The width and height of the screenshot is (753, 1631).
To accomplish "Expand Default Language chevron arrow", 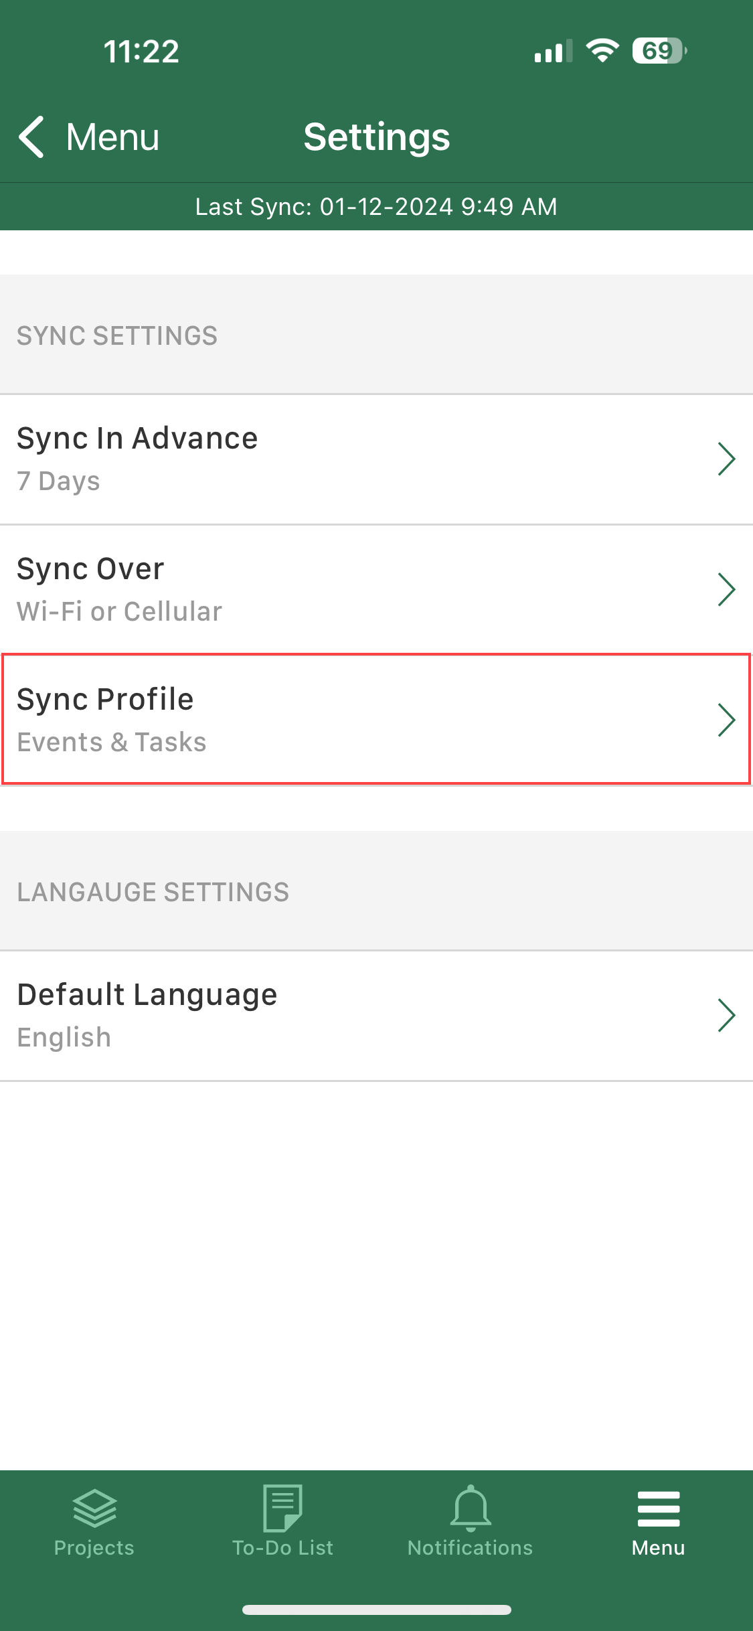I will [x=726, y=1015].
